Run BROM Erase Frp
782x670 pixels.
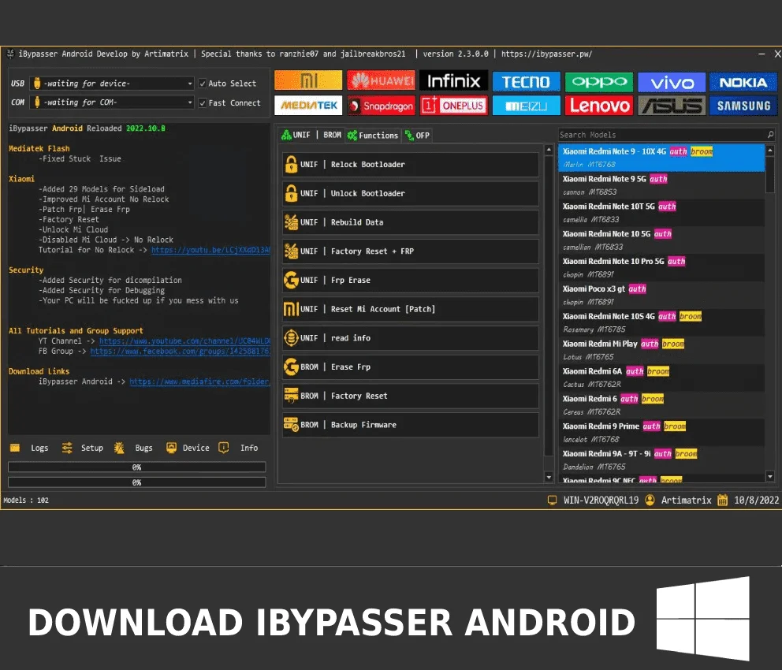click(x=411, y=367)
